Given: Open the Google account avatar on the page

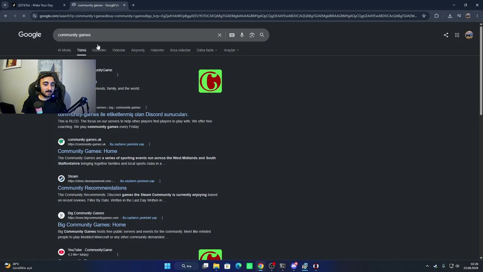Looking at the screenshot, I should click(469, 35).
